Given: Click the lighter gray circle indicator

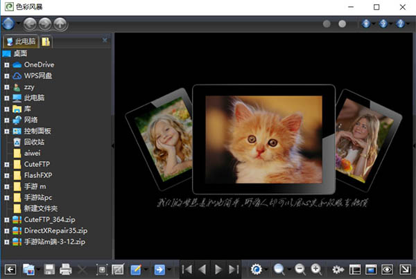Looking at the screenshot, I should [343, 24].
